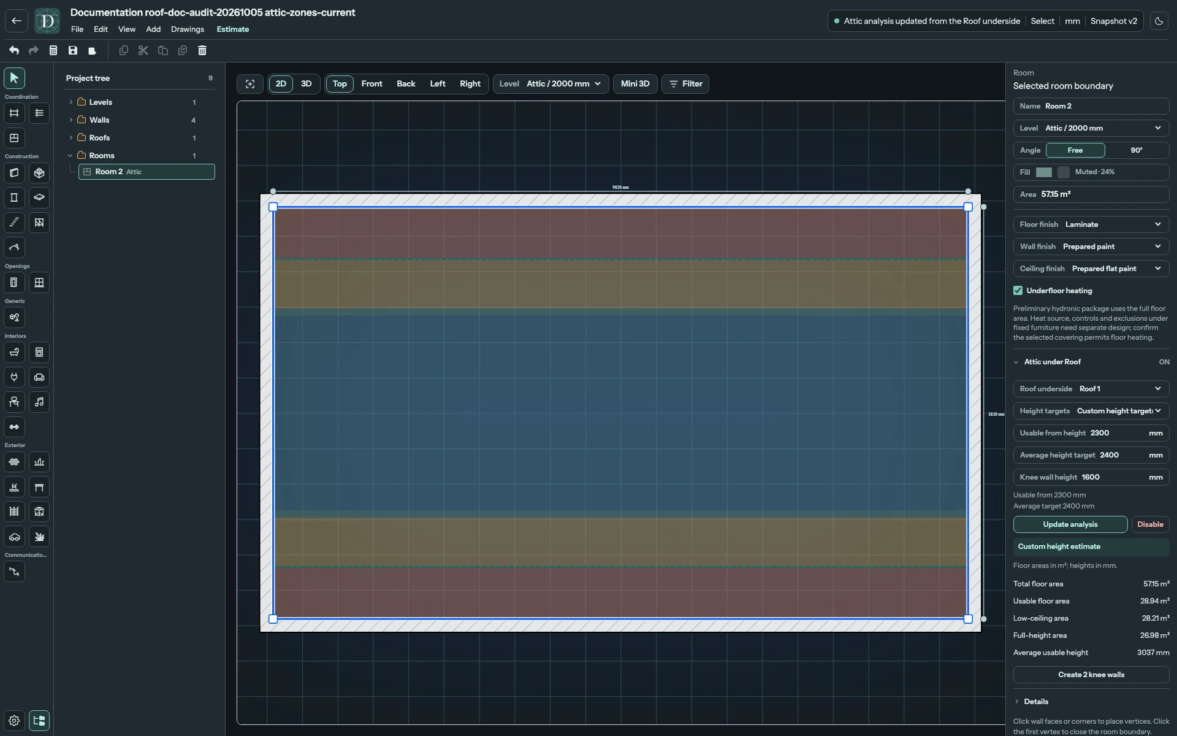Open the Level Attic / 2000 mm toolbar dropdown

(551, 84)
